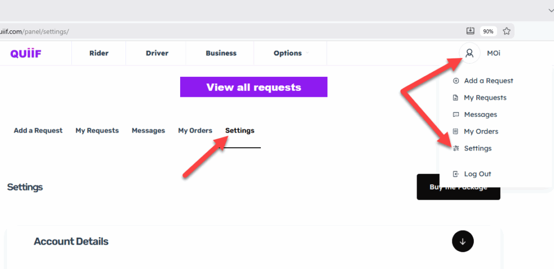Viewport: 554px width, 269px height.
Task: Click the black Buy me Package button
Action: pyautogui.click(x=458, y=187)
